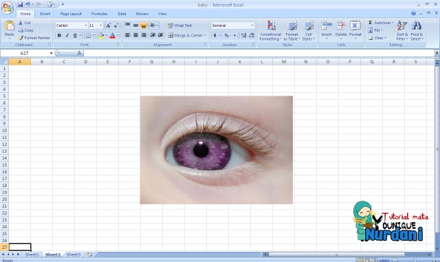Image resolution: width=440 pixels, height=262 pixels.
Task: Click the Insert Function fx button
Action: pos(80,53)
